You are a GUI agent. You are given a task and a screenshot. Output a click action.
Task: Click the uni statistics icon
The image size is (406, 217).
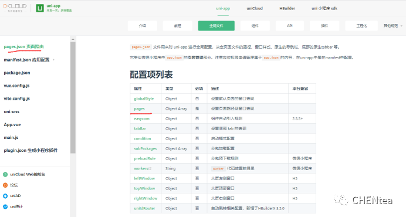pos(5,206)
